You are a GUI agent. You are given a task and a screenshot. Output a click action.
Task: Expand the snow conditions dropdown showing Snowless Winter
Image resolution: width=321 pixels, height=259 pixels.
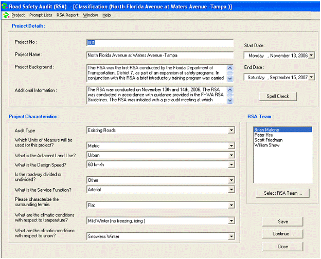[231, 236]
